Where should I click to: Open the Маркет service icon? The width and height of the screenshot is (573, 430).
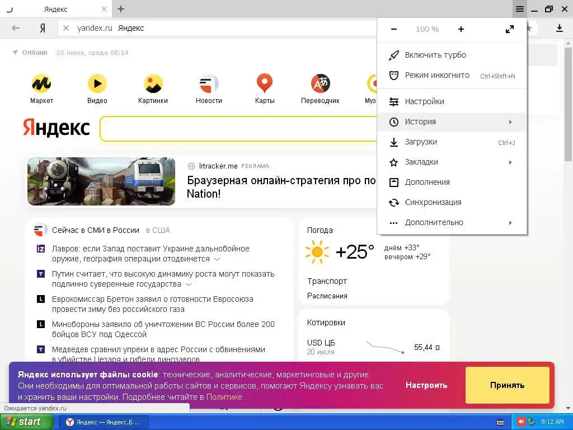41,83
